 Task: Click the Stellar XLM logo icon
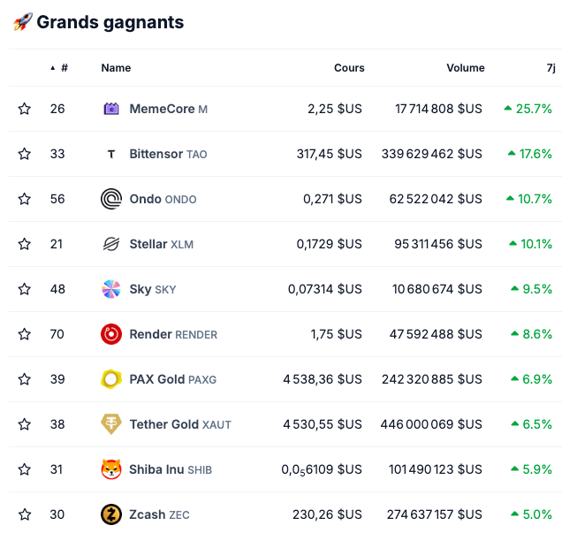[x=111, y=244]
